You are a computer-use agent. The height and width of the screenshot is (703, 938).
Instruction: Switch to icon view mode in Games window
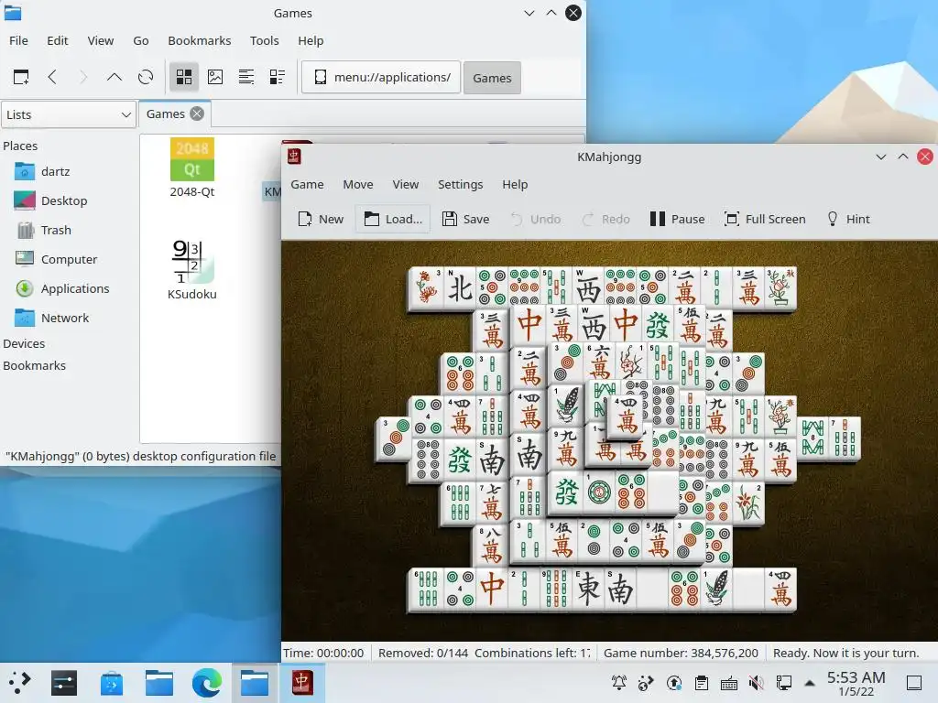[x=183, y=77]
